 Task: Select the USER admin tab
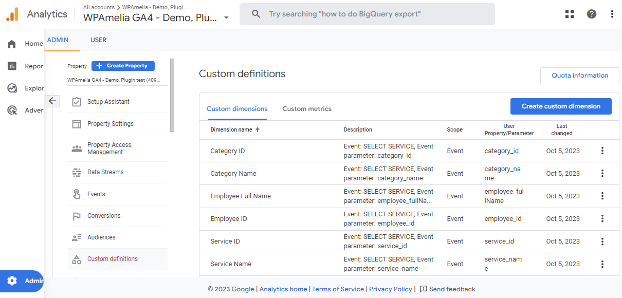98,40
